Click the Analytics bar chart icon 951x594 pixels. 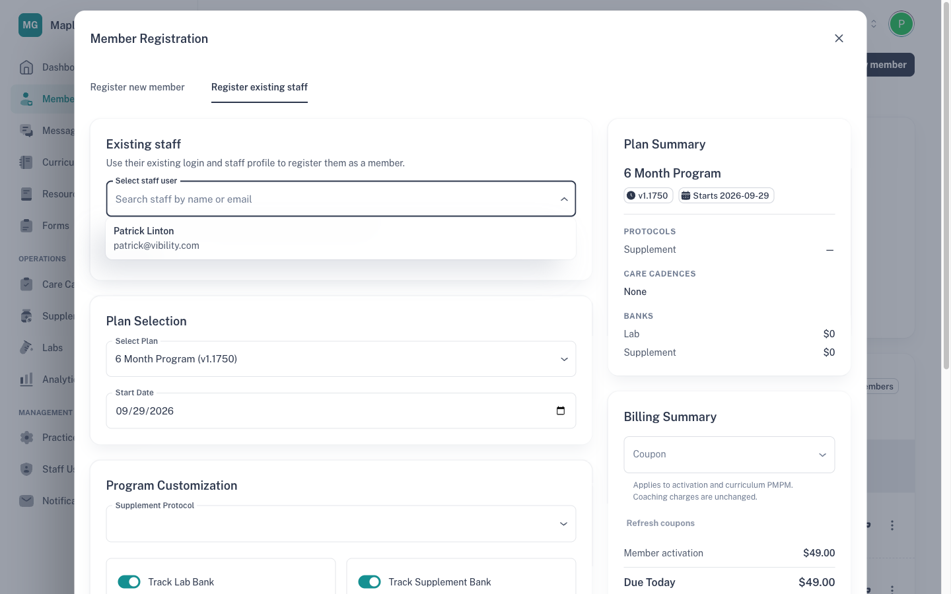point(26,379)
